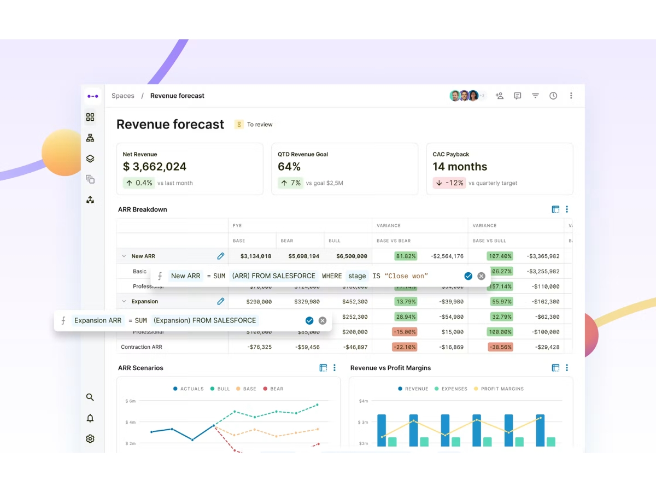Screen dimensions: 656x492
Task: Open the integrations nodes icon in sidebar
Action: tap(90, 200)
